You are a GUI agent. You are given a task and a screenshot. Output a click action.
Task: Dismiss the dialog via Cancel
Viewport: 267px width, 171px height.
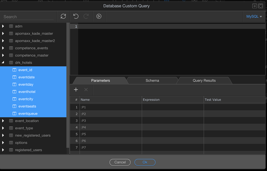[120, 162]
